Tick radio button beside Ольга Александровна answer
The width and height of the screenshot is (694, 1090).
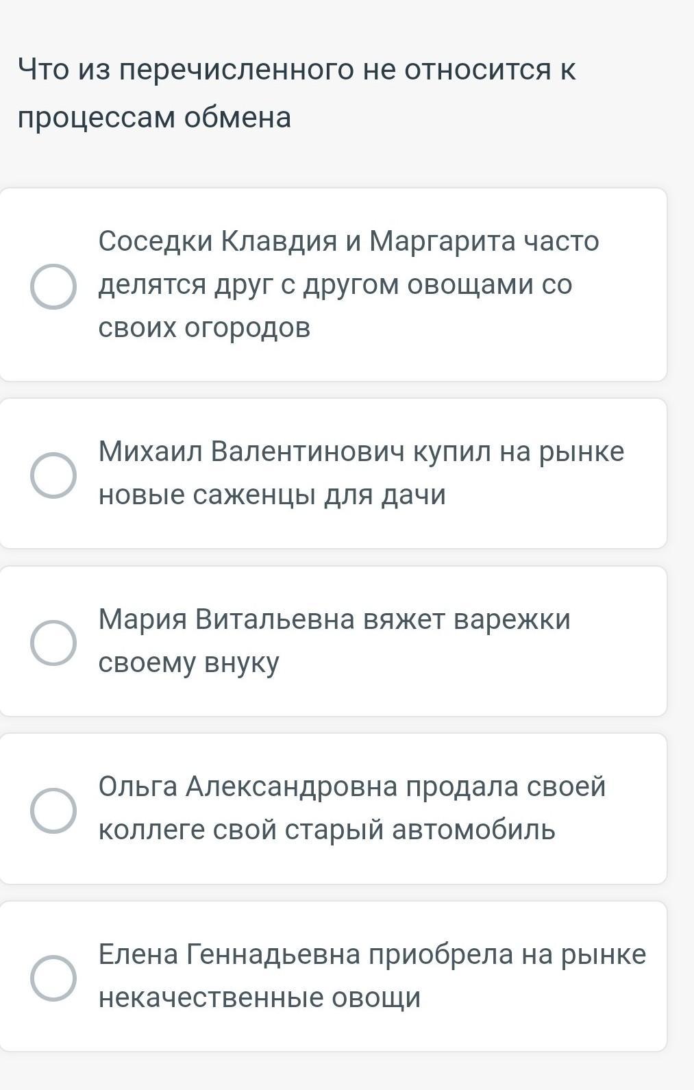coord(53,810)
